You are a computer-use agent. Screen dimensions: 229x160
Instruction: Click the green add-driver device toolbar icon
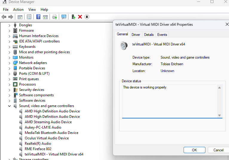[x=73, y=17]
